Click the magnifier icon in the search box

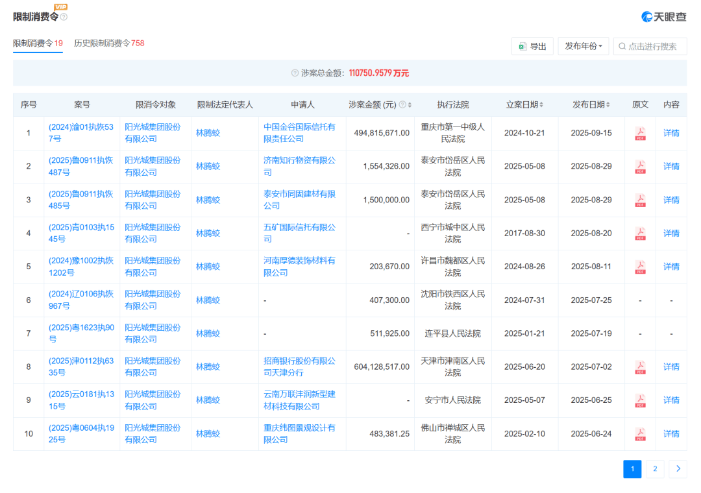click(x=622, y=46)
